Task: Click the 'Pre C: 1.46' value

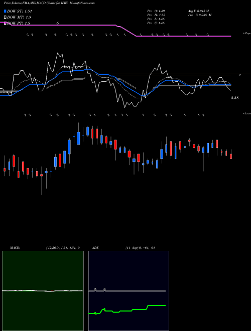Action: (156, 23)
